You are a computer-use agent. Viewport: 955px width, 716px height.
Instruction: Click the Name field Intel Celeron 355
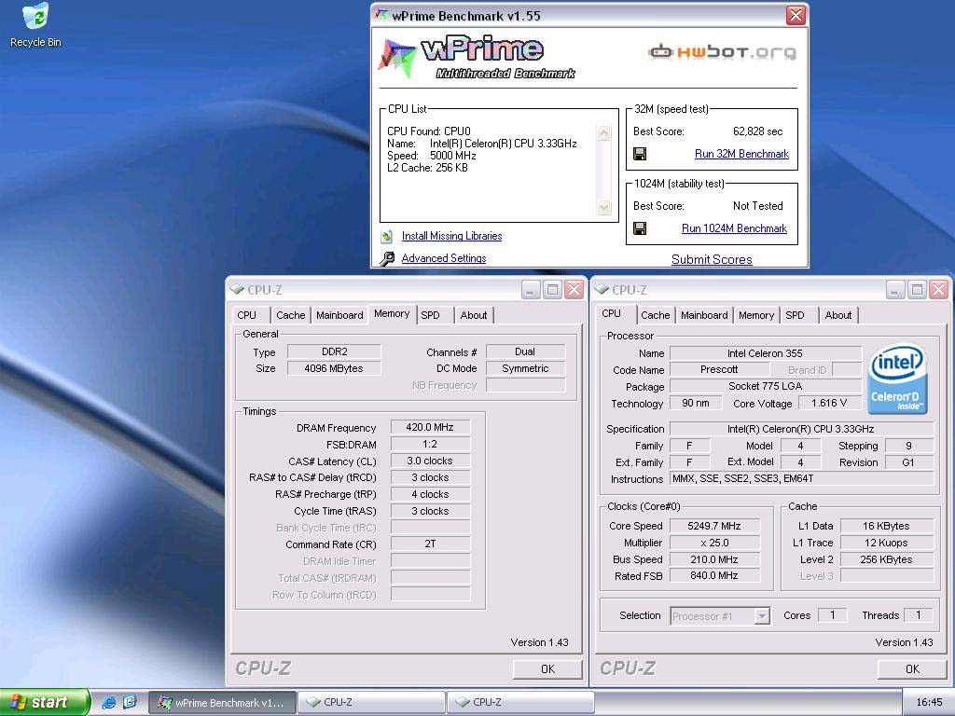(x=765, y=353)
